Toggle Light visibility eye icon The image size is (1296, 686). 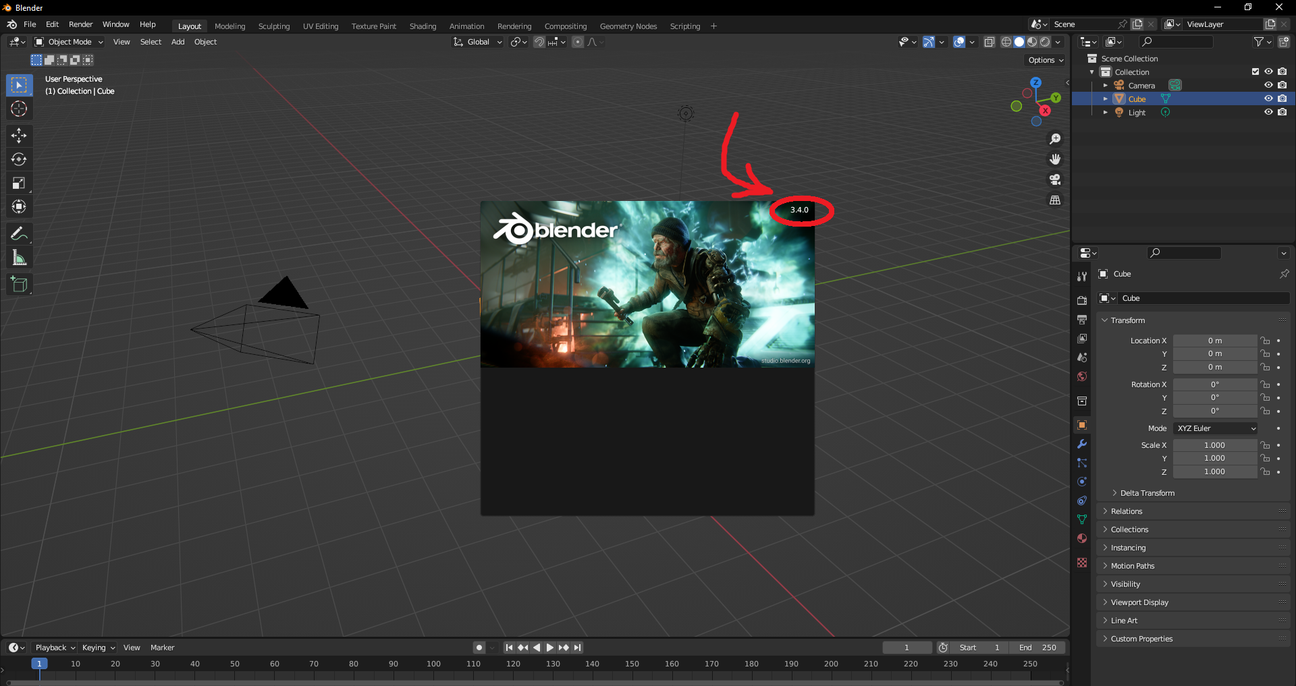pyautogui.click(x=1268, y=112)
